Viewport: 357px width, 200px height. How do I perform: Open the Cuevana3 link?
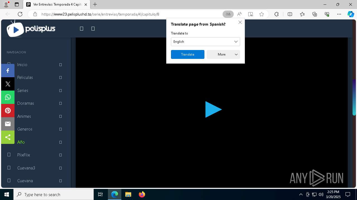click(26, 168)
